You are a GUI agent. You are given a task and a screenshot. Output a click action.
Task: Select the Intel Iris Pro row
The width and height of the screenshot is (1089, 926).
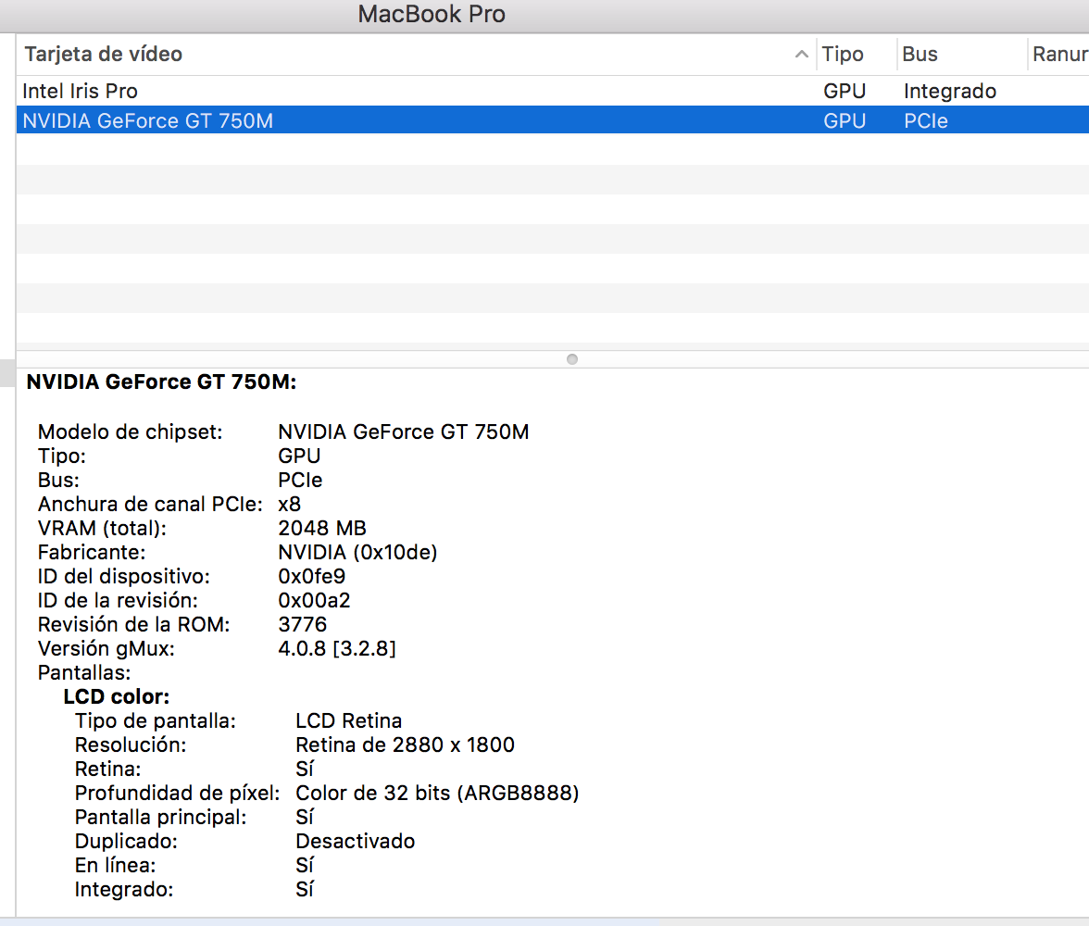[552, 91]
